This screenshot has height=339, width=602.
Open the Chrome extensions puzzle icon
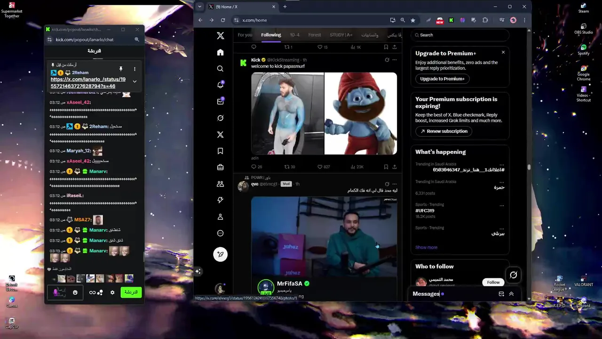pos(485,20)
